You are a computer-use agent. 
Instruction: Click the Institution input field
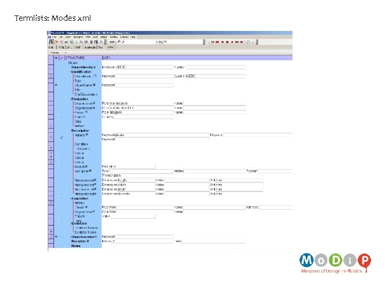(x=144, y=67)
